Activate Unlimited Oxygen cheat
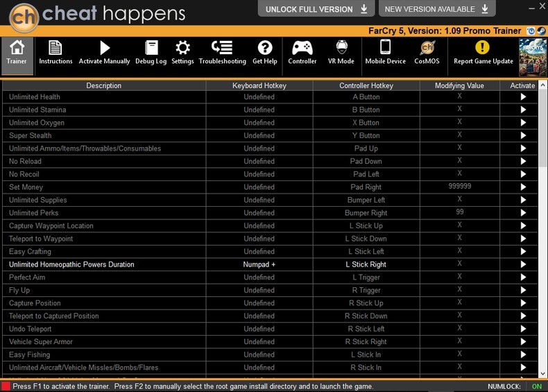This screenshot has height=392, width=548. pyautogui.click(x=523, y=123)
